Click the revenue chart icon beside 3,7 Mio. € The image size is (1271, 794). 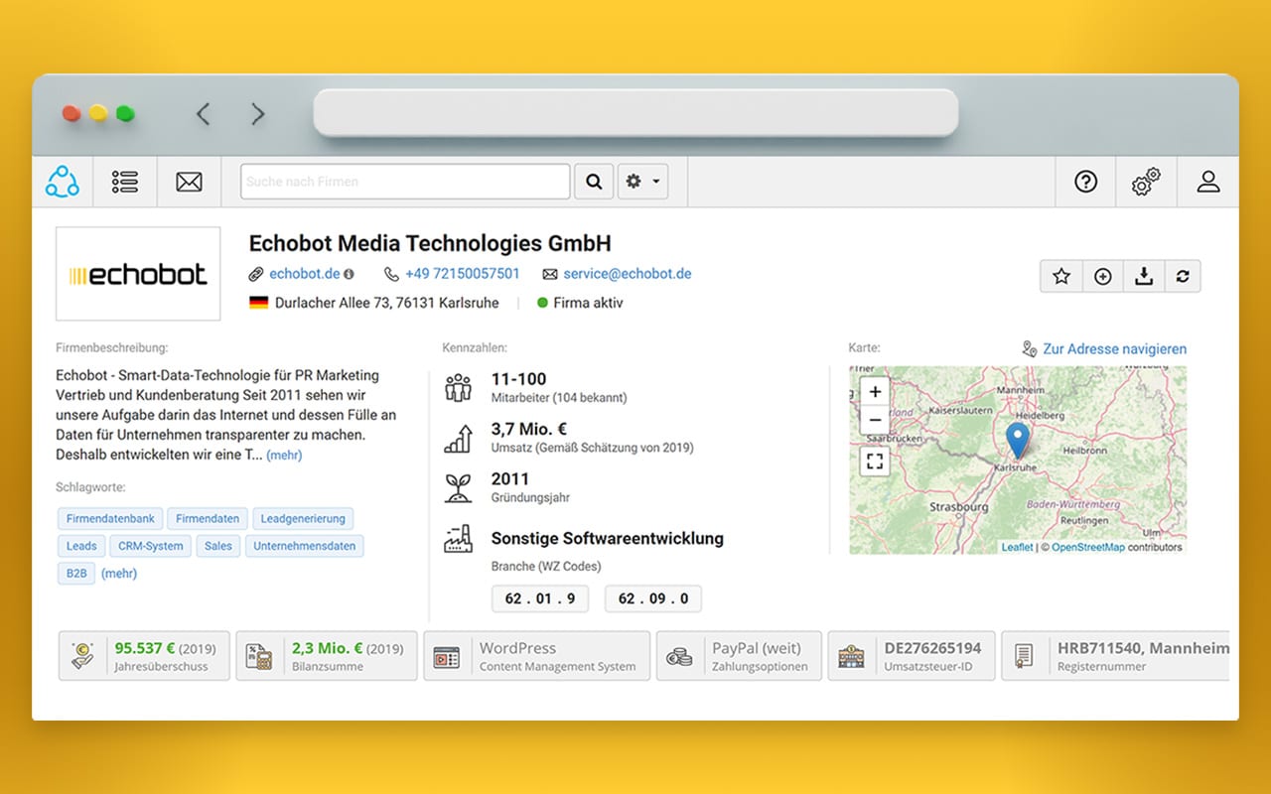[458, 438]
